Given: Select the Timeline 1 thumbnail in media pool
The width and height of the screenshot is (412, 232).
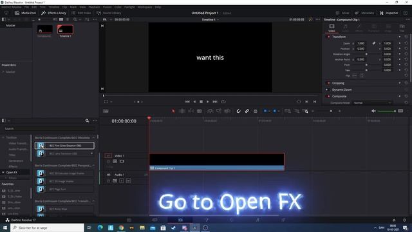Looking at the screenshot, I should pos(65,30).
